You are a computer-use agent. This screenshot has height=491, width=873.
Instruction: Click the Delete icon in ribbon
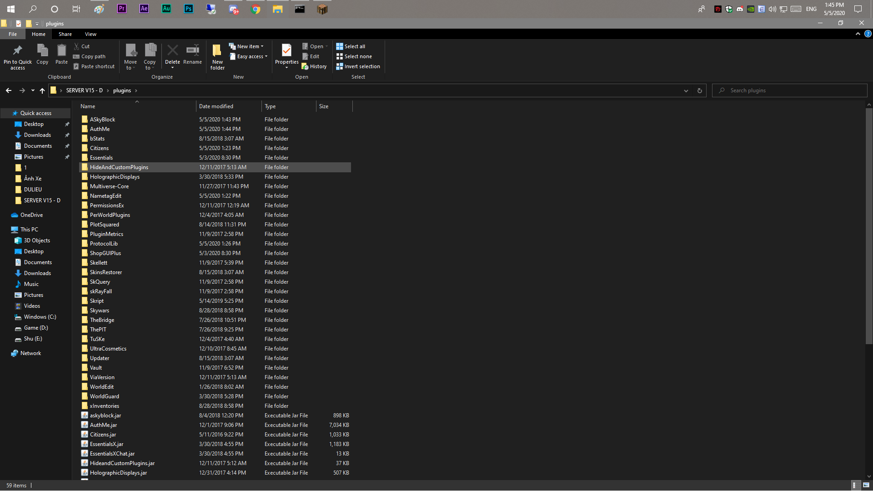(172, 50)
